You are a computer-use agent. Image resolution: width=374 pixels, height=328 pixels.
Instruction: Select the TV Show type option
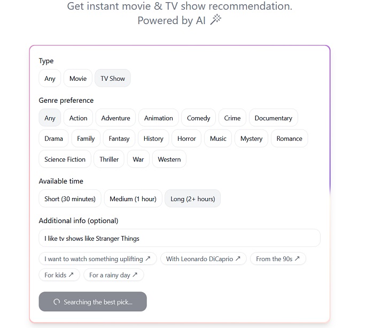point(113,78)
